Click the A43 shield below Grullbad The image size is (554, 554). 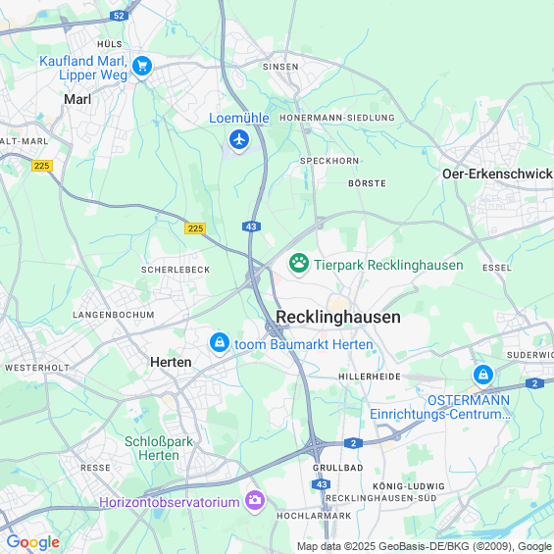tap(322, 484)
